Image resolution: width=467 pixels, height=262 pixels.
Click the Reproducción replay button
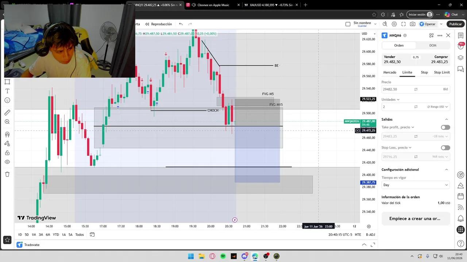click(x=158, y=24)
